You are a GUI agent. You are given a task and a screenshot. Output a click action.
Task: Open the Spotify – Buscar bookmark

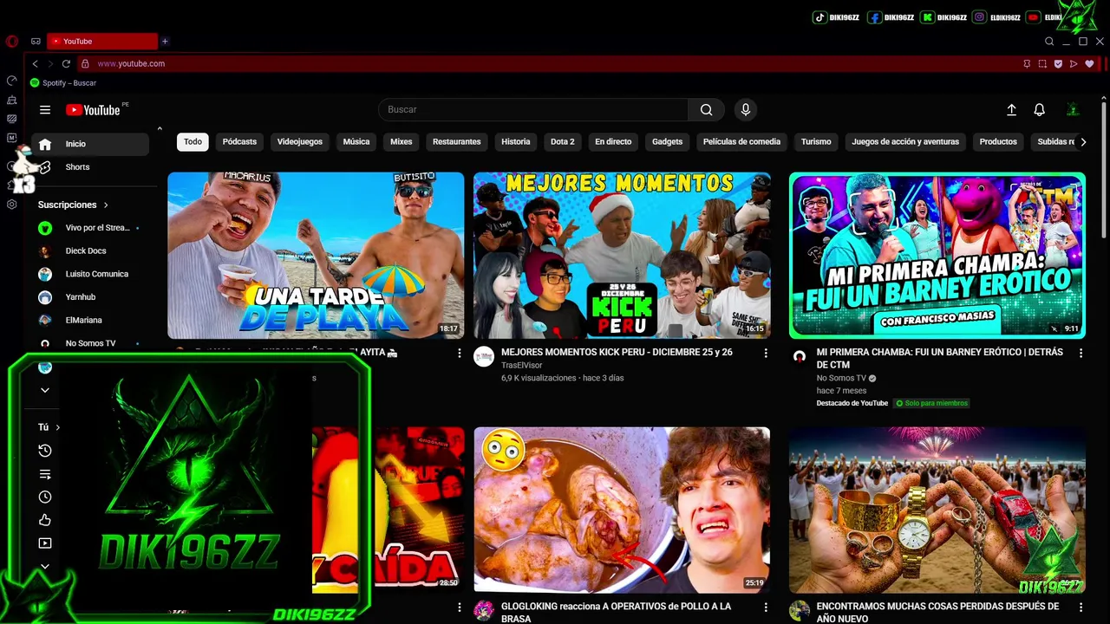tap(63, 83)
